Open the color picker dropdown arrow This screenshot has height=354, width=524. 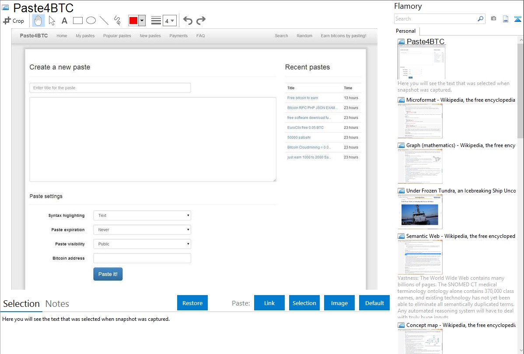[142, 21]
